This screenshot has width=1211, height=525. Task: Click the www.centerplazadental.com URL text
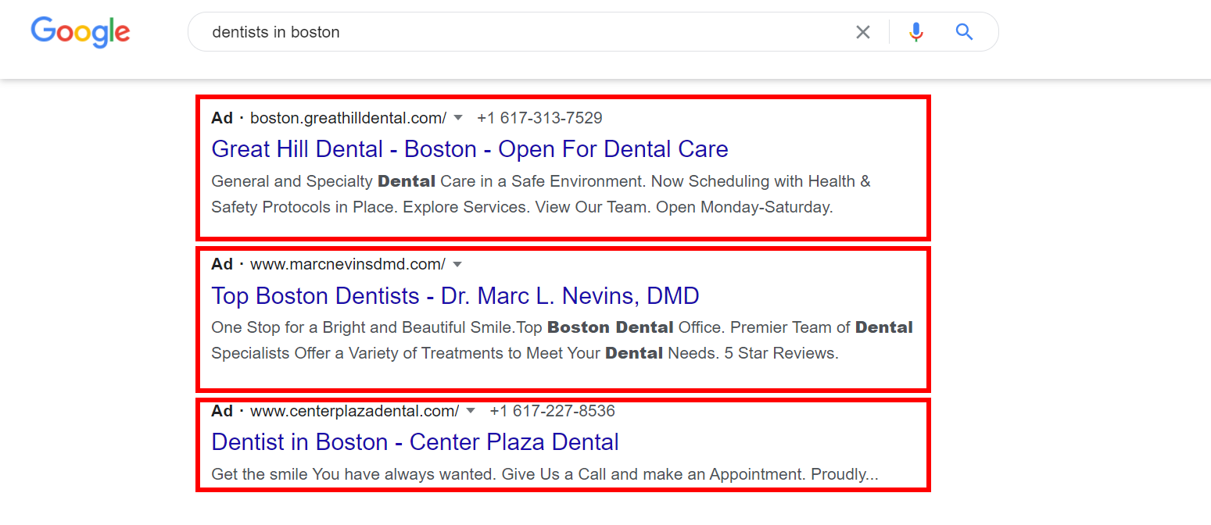(354, 411)
